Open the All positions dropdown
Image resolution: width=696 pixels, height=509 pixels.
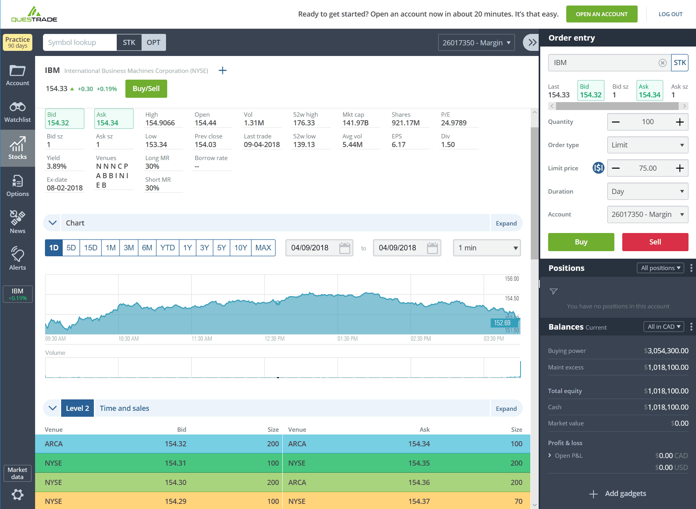click(x=661, y=268)
